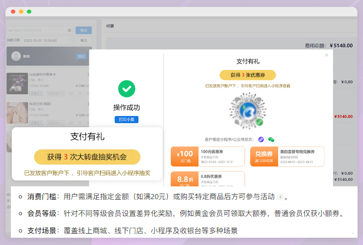Click the 操作成功 message text

pos(127,107)
